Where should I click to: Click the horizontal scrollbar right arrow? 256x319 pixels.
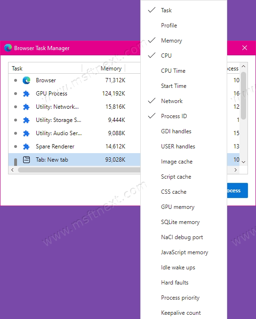(236, 170)
